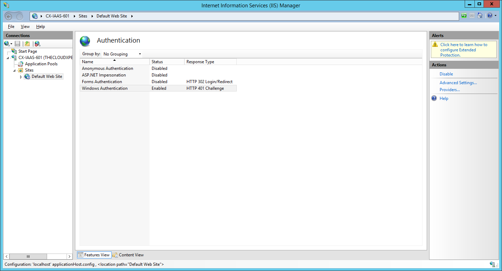Click the IIS Manager title bar icon
The image size is (502, 271).
(6, 5)
